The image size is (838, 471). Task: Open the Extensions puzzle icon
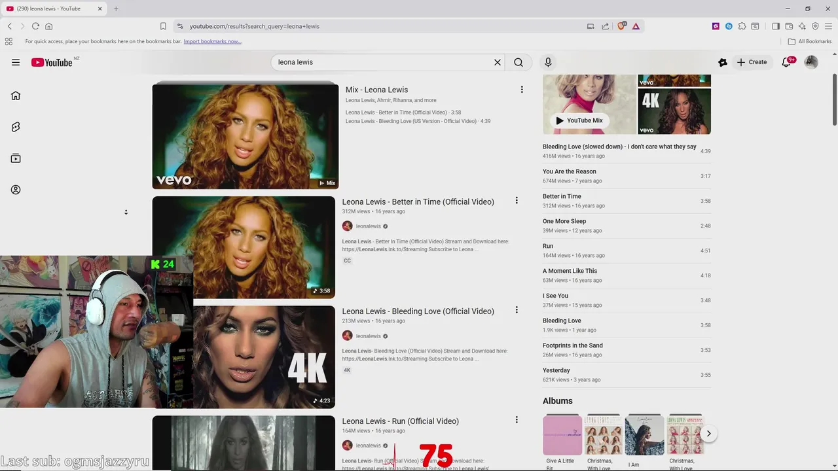(742, 26)
